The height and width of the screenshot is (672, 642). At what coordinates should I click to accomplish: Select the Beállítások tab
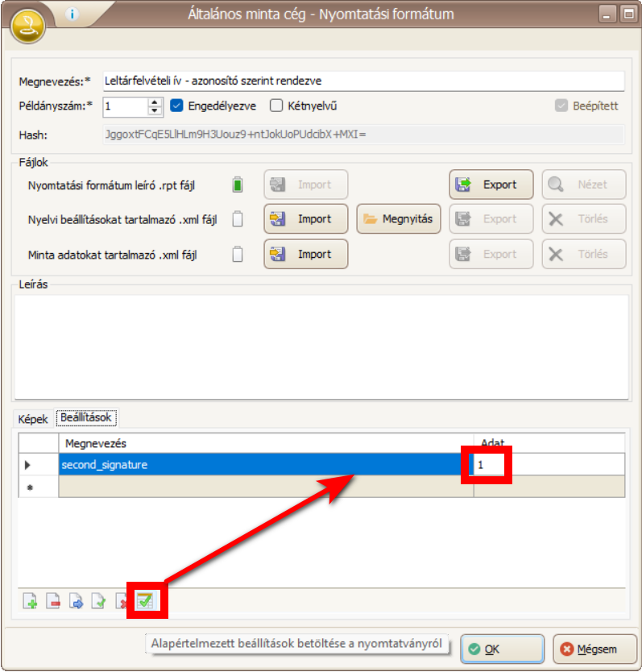pyautogui.click(x=86, y=417)
